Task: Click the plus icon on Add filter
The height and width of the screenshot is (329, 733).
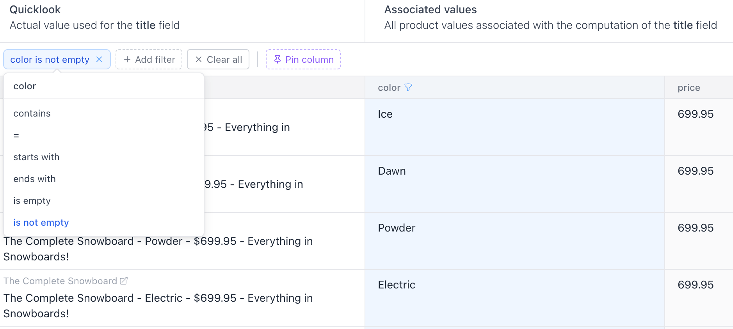Action: 127,59
